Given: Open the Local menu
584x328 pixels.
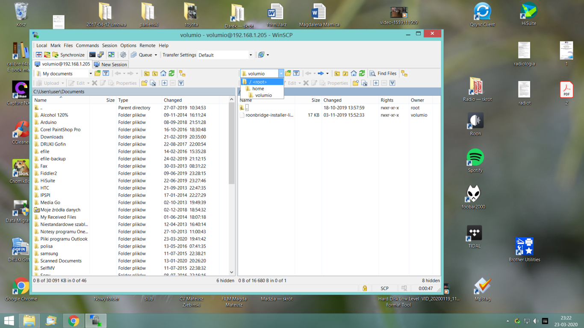Looking at the screenshot, I should click(x=41, y=45).
